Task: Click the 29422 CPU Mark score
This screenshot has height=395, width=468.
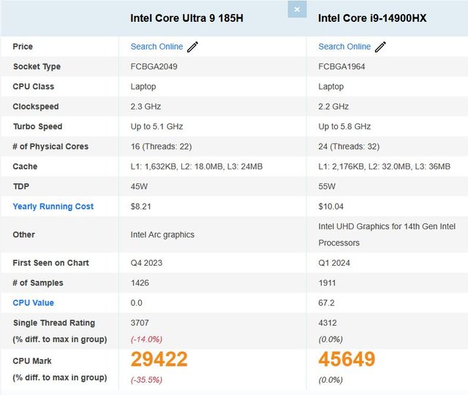Action: 159,359
